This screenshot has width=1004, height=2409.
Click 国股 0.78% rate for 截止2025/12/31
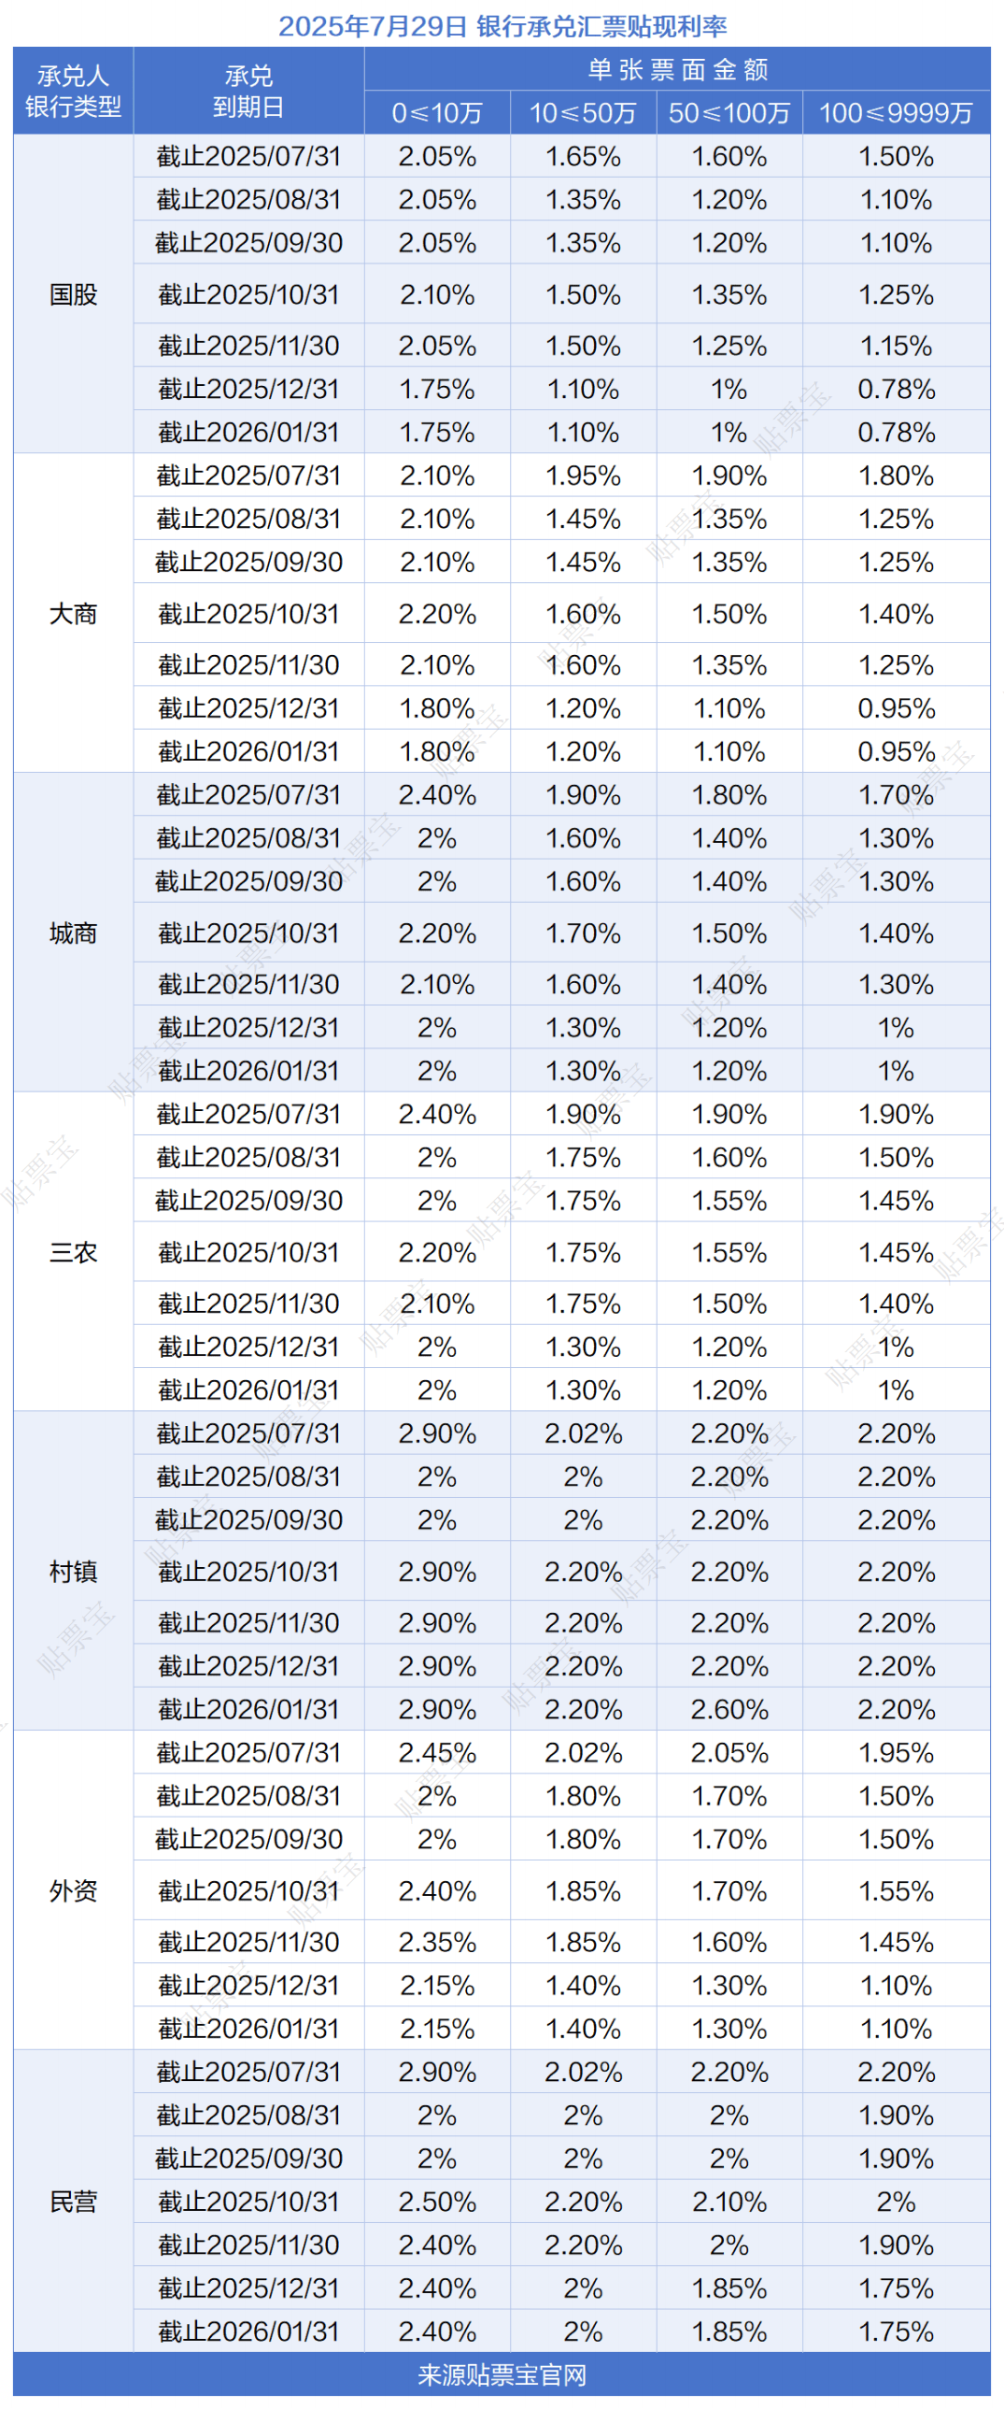pos(897,389)
